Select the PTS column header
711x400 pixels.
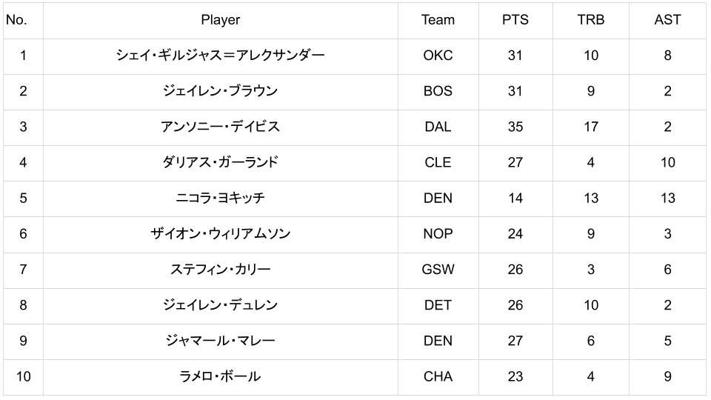[x=515, y=20]
